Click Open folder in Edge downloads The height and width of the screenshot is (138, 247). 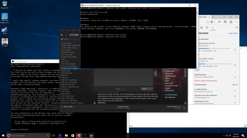pyautogui.click(x=233, y=33)
